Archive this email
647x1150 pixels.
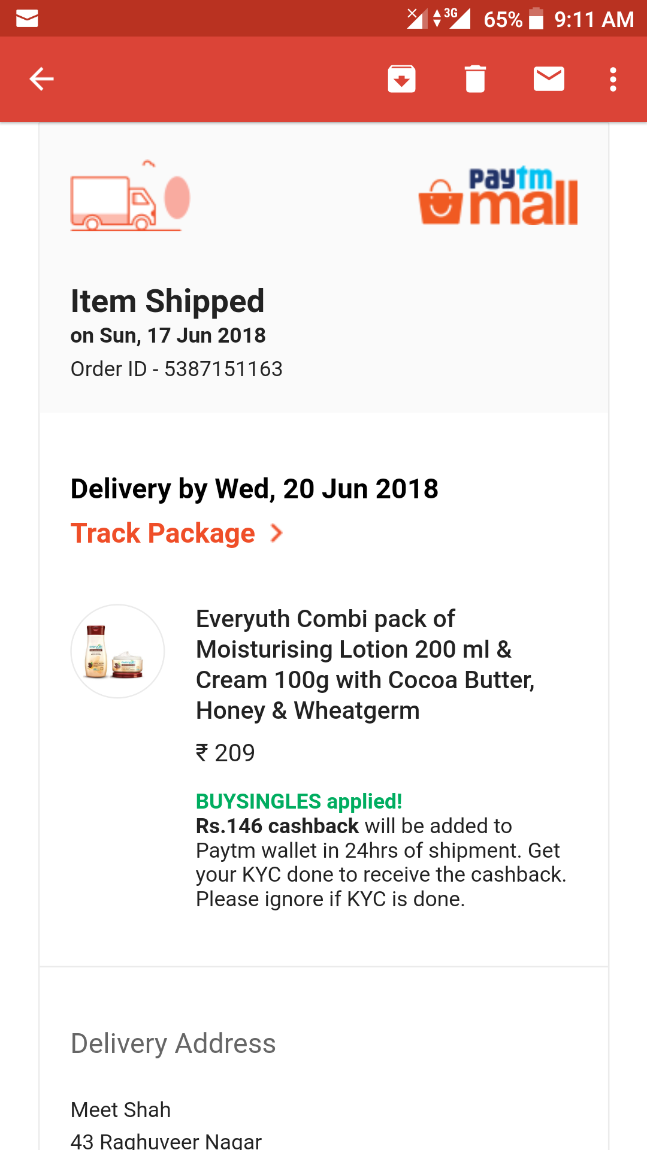pos(401,79)
